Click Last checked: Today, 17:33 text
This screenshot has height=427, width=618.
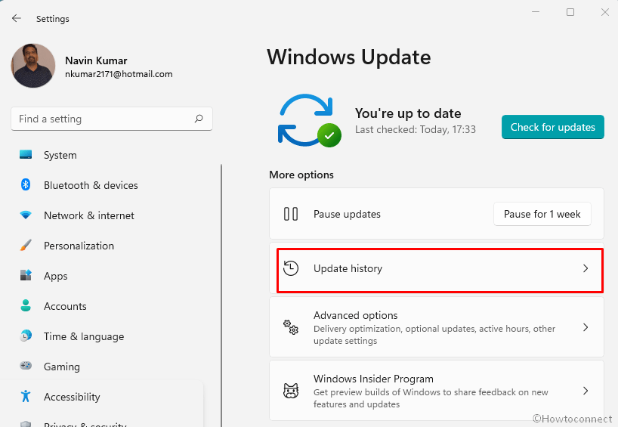[416, 130]
